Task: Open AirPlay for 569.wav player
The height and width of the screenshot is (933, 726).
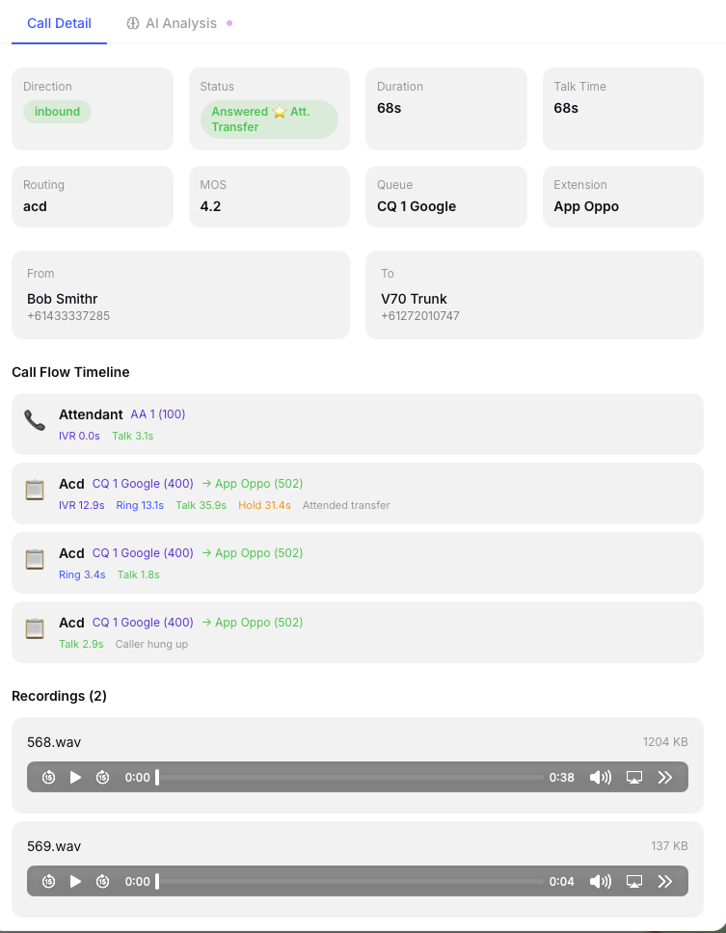Action: click(x=633, y=881)
